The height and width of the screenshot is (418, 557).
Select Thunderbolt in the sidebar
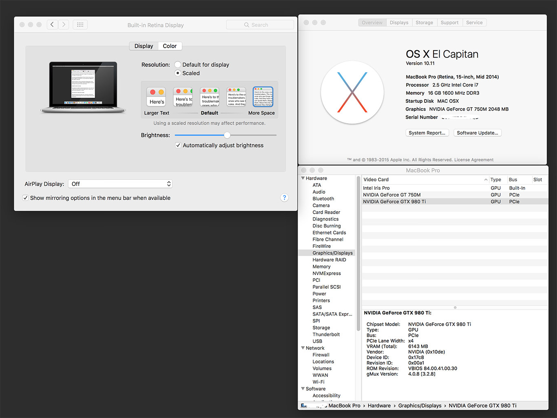coord(326,334)
